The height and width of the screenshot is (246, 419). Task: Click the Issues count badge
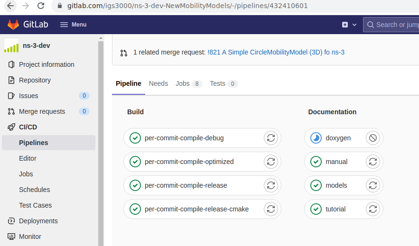click(84, 96)
